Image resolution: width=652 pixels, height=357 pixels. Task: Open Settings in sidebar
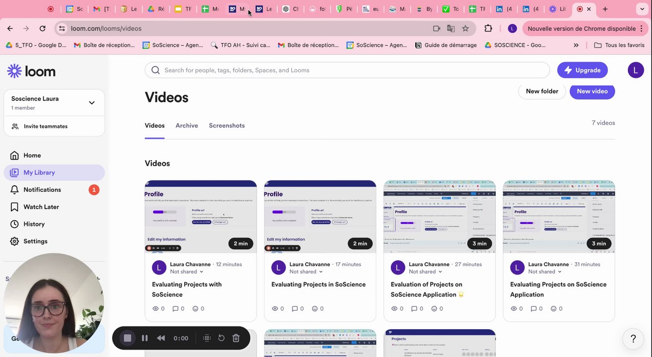tap(54, 241)
